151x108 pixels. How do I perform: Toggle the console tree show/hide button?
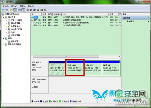[15, 10]
